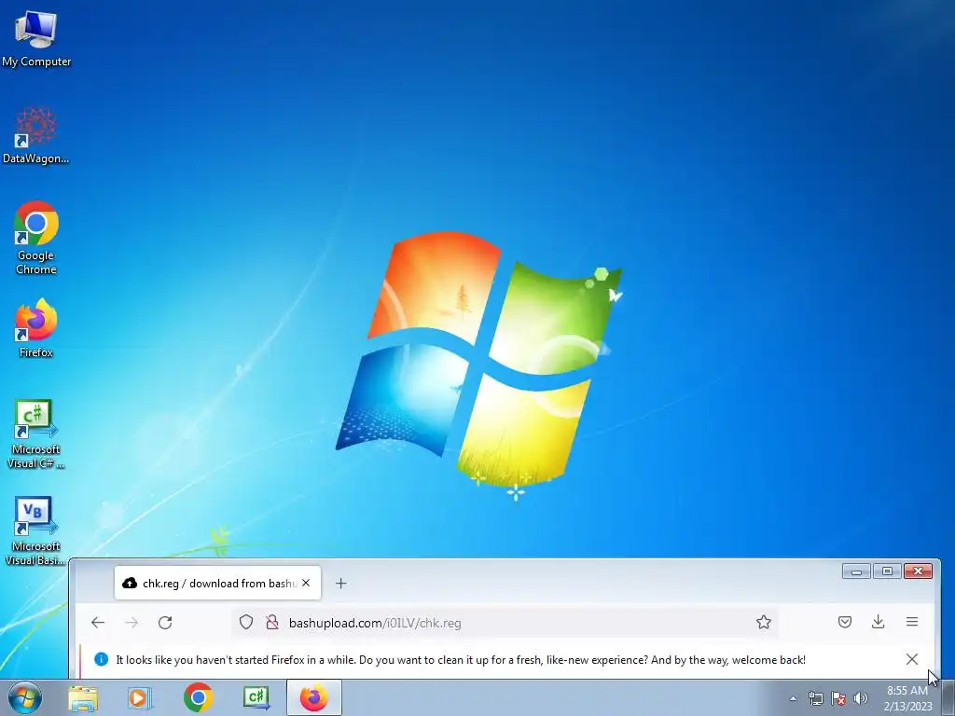This screenshot has width=955, height=716.
Task: Open the tracking protection shield icon
Action: (x=246, y=622)
